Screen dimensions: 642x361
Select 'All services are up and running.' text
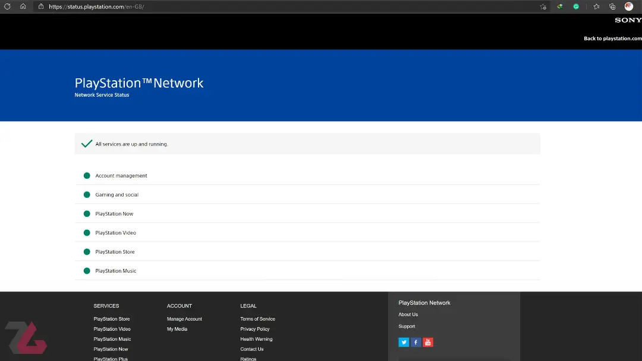coord(131,144)
